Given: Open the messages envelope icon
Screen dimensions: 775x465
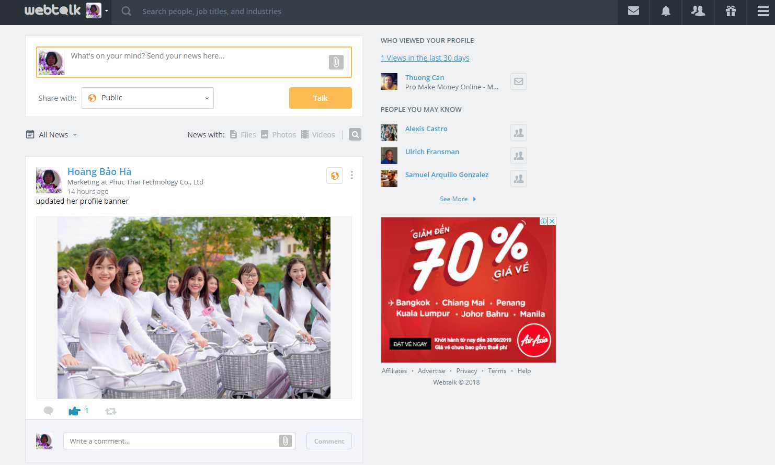Looking at the screenshot, I should coord(633,11).
